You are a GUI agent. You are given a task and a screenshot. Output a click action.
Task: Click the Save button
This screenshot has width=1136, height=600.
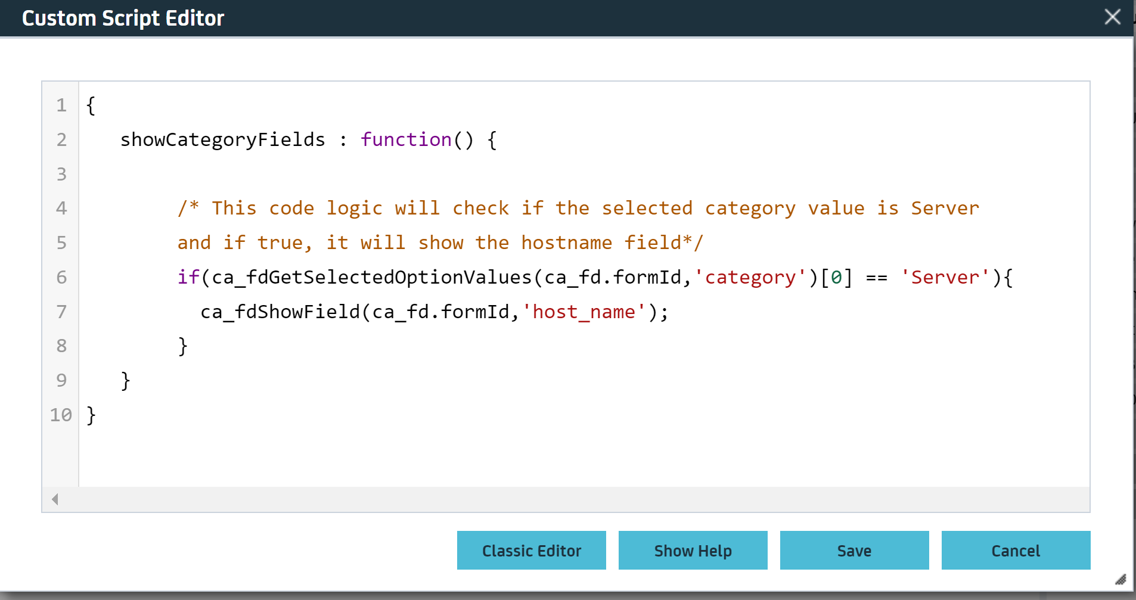pos(853,551)
